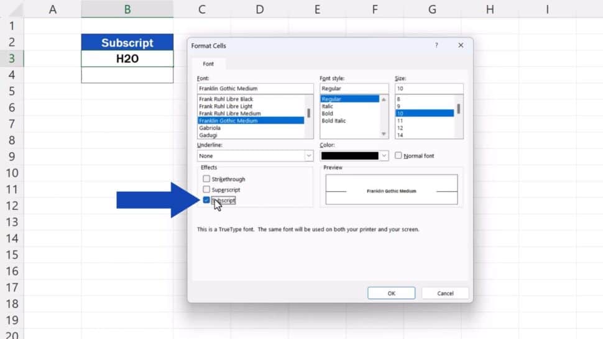This screenshot has height=339, width=603.
Task: Click the Size input field
Action: pyautogui.click(x=428, y=89)
